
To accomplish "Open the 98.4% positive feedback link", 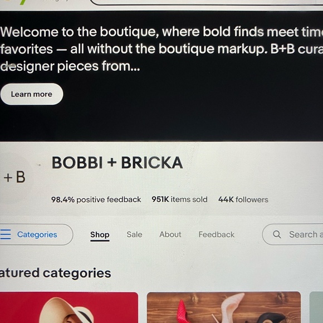I will (96, 199).
